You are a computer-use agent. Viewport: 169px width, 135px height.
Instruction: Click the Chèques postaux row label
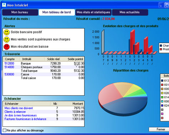pos(32,67)
